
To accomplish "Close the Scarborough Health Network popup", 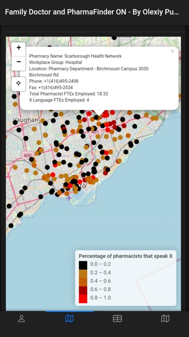I will point(172,51).
